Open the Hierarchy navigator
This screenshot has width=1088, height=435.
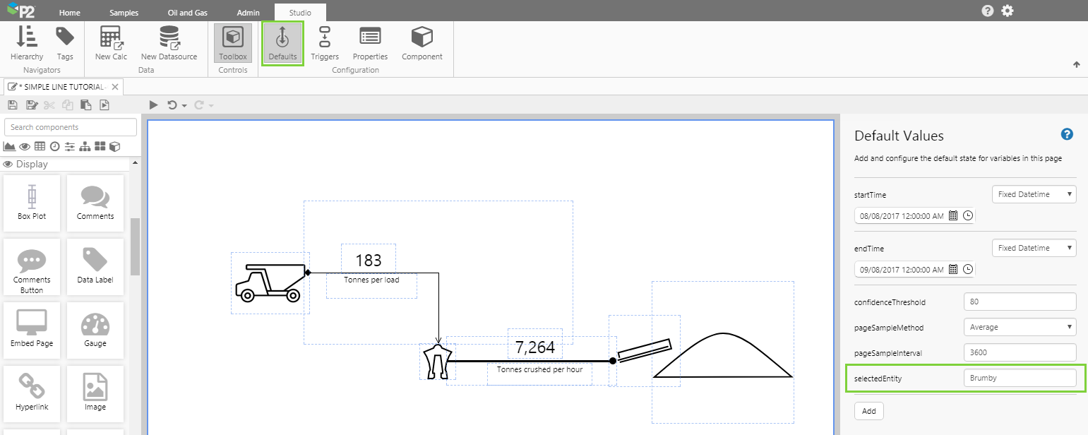[27, 43]
